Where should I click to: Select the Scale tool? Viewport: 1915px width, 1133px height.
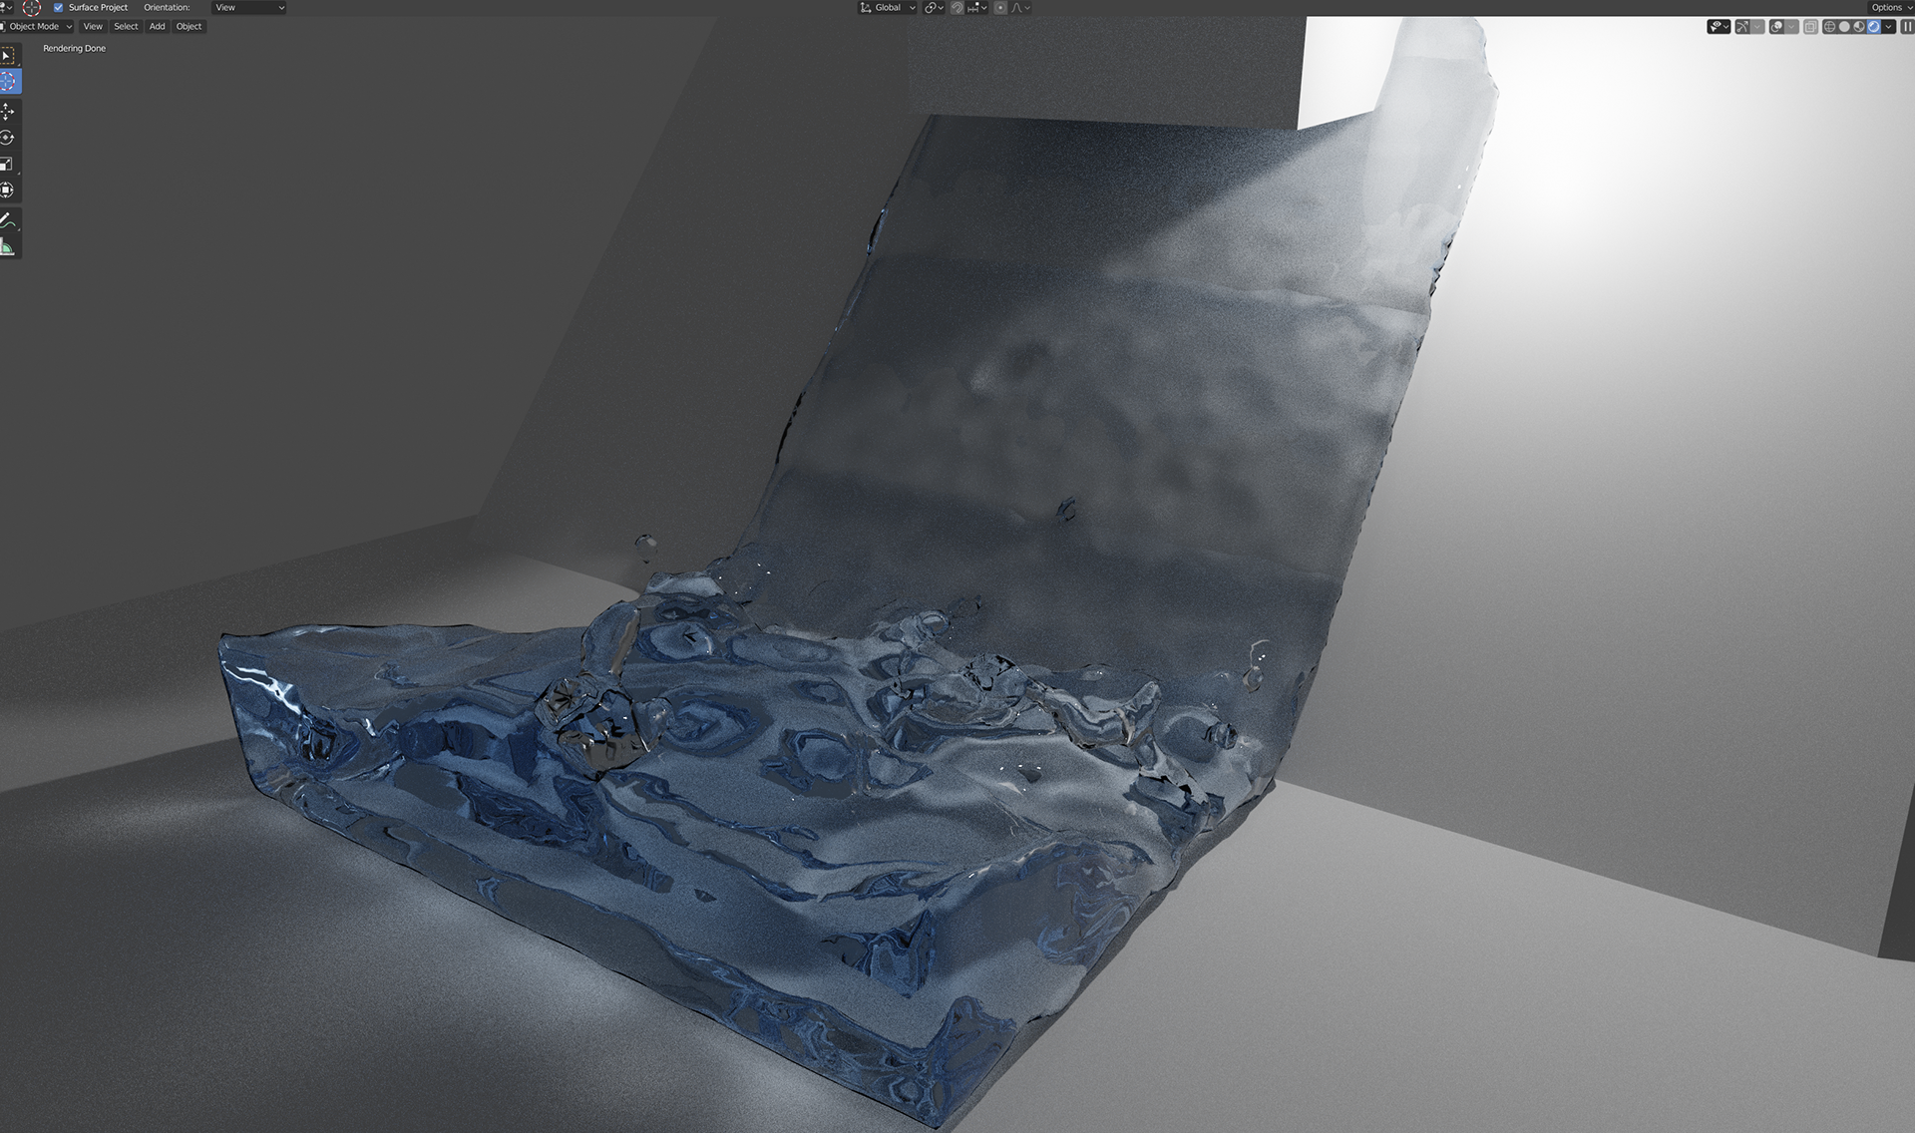click(x=8, y=164)
